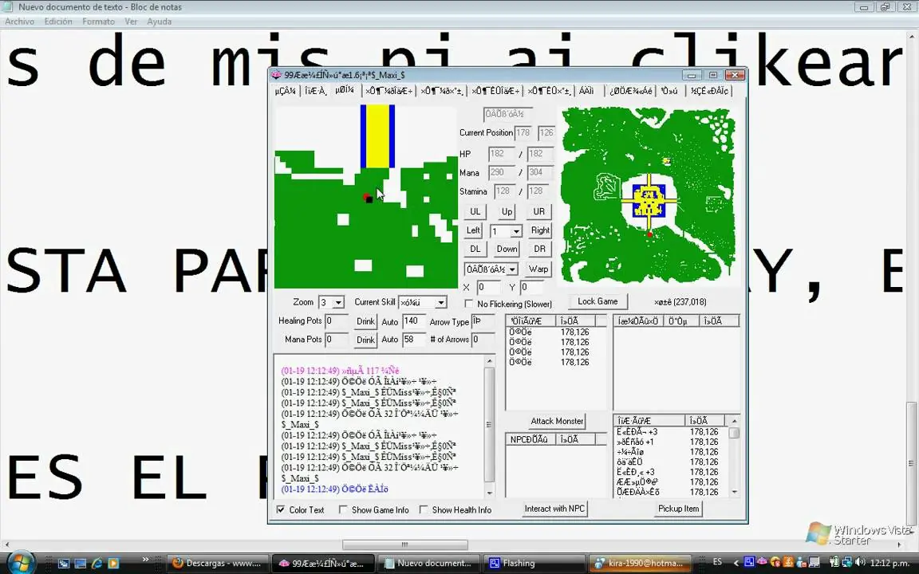Click the Up movement button

point(507,211)
